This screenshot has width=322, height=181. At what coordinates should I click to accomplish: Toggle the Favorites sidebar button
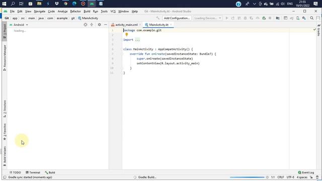(x=5, y=132)
